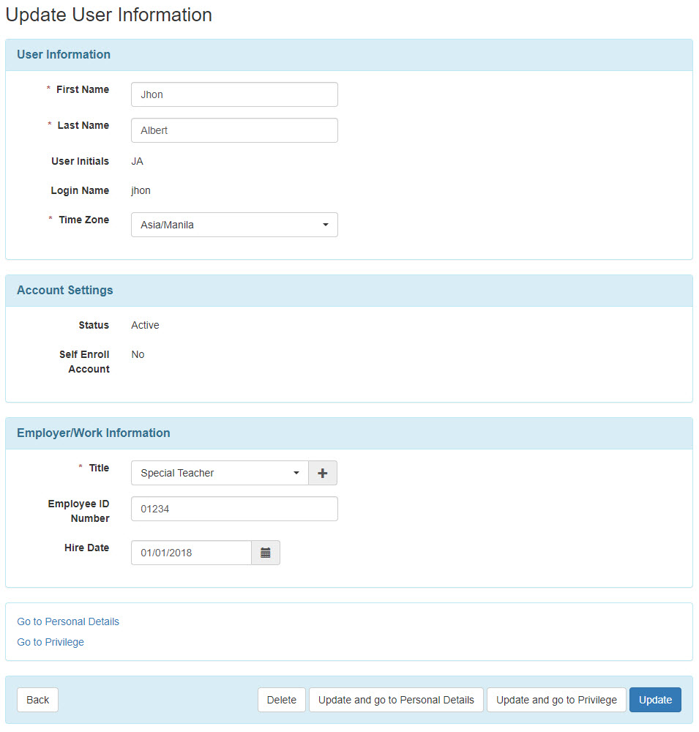
Task: Open the Title dropdown showing Special Teacher
Action: [x=220, y=474]
